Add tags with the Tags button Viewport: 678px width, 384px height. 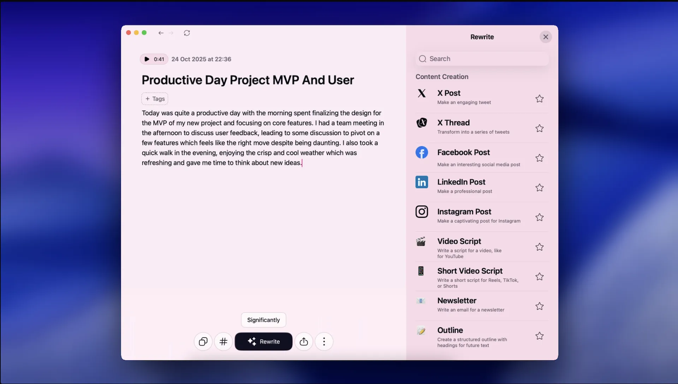click(155, 99)
